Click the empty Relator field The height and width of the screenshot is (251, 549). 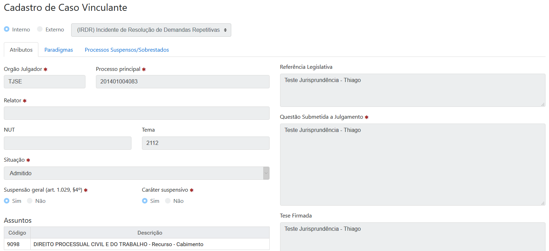[x=136, y=113]
